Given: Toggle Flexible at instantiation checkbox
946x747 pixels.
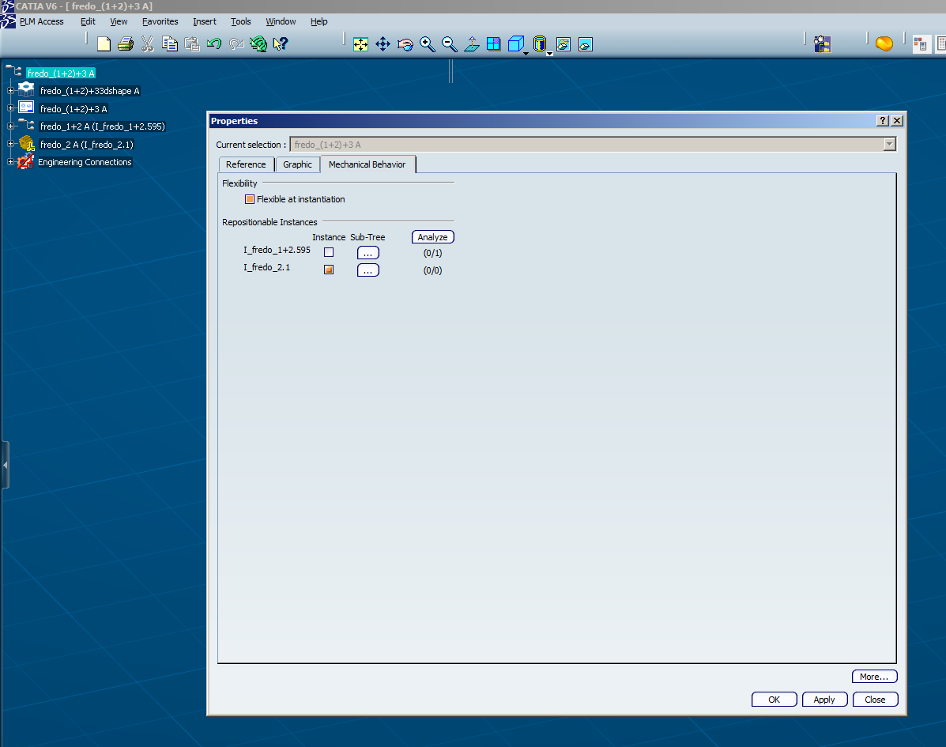Looking at the screenshot, I should [x=250, y=199].
